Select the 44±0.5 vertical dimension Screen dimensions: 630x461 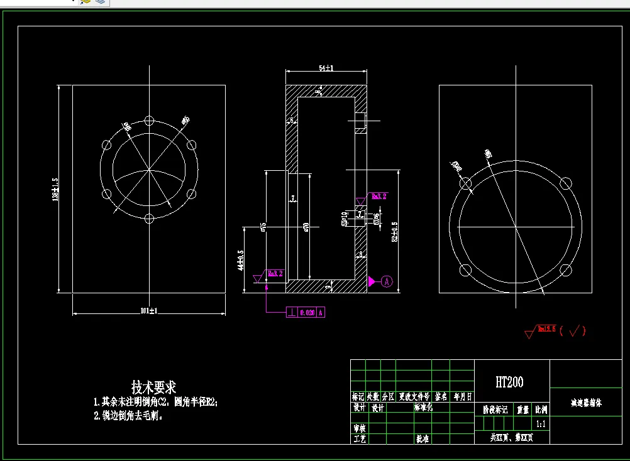pos(240,261)
